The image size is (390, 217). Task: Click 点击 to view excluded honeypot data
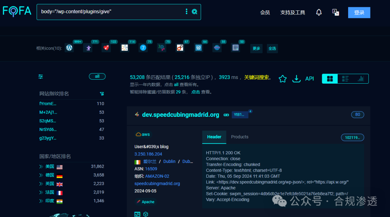point(195,92)
